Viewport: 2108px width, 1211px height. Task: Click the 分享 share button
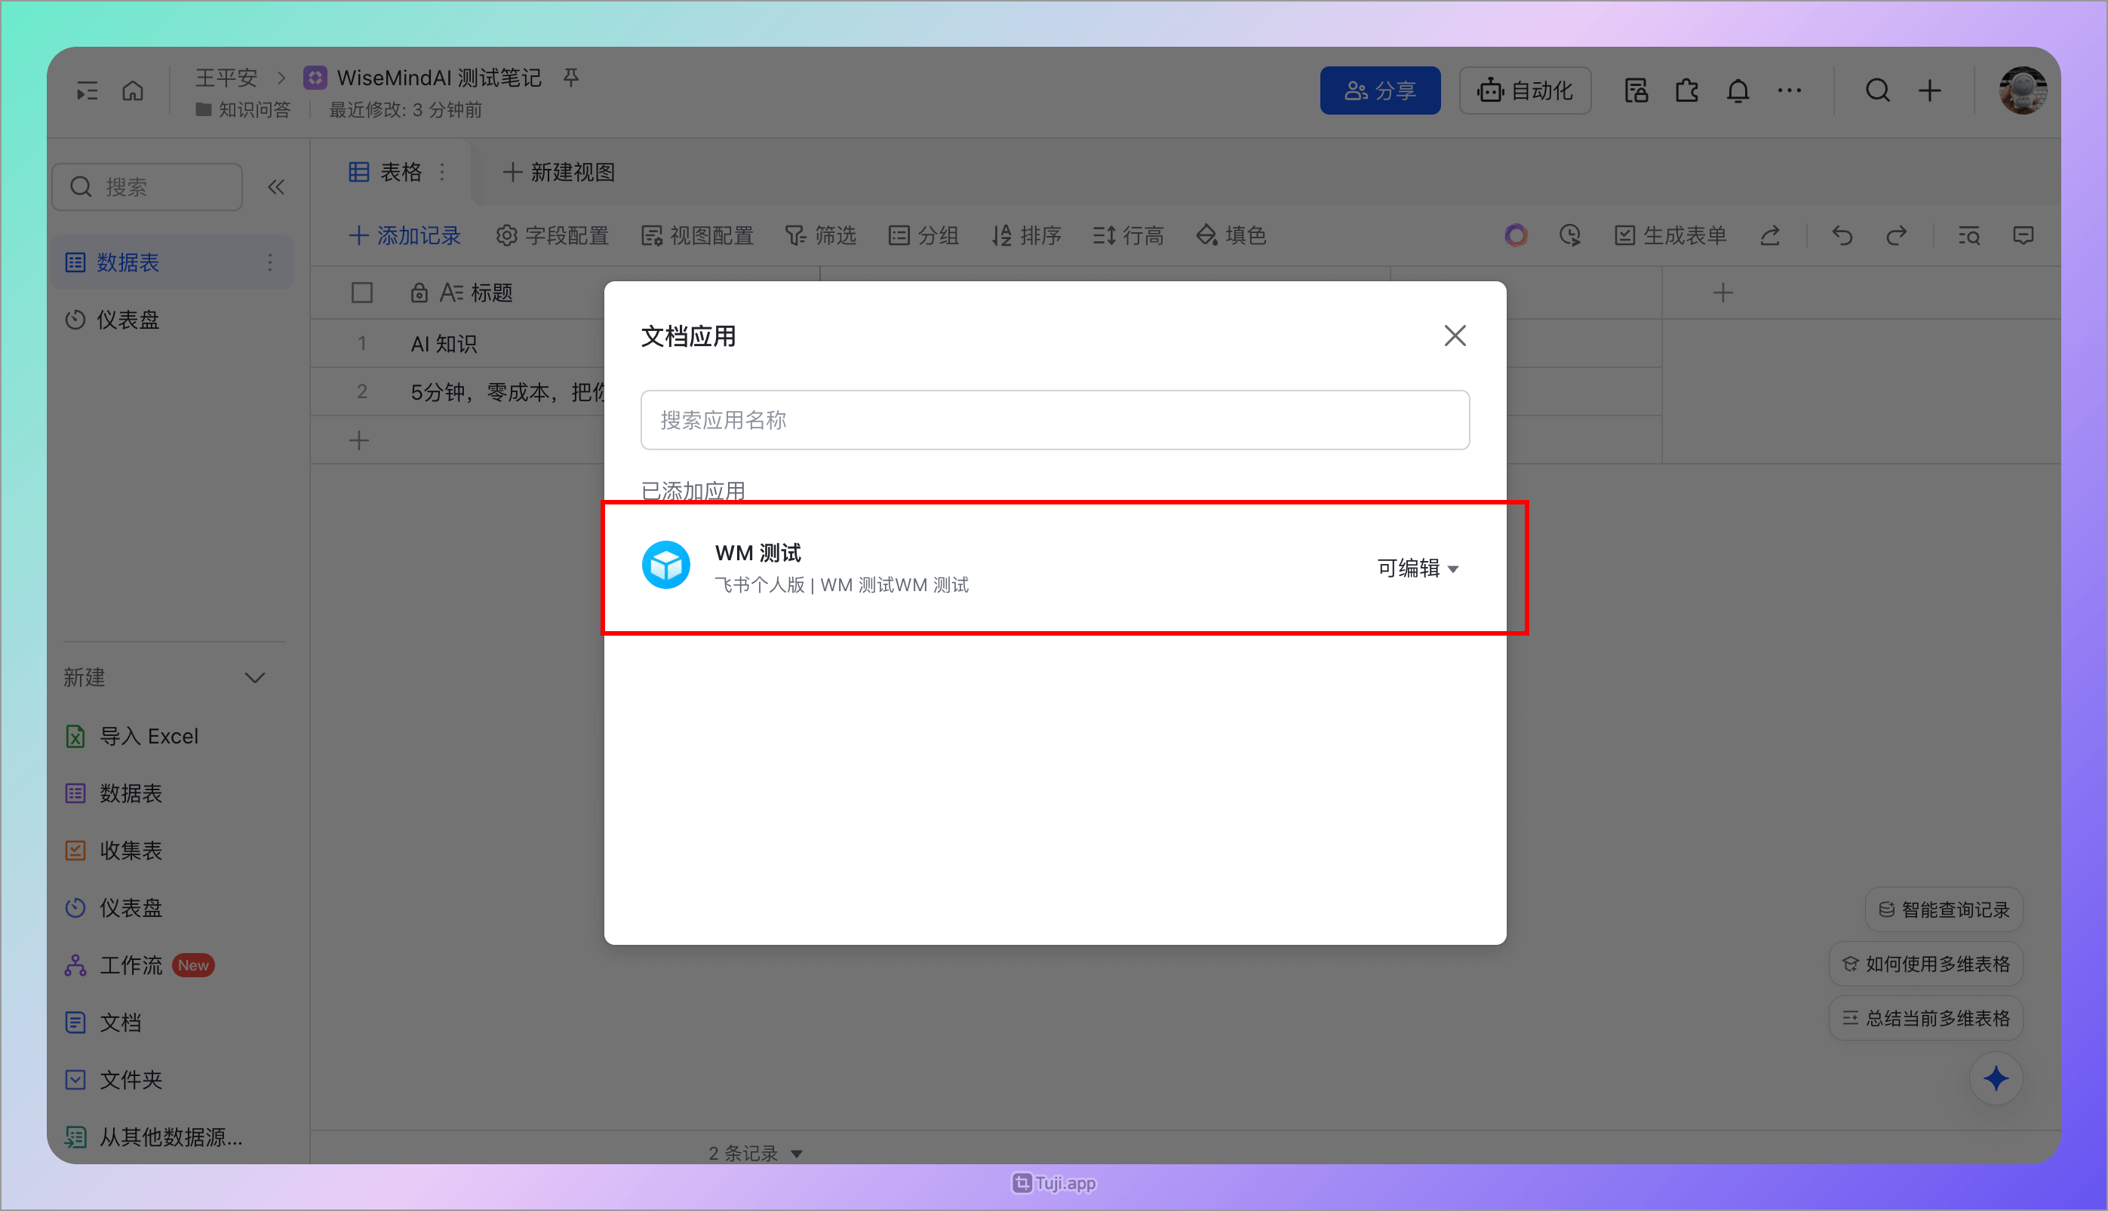[x=1380, y=90]
